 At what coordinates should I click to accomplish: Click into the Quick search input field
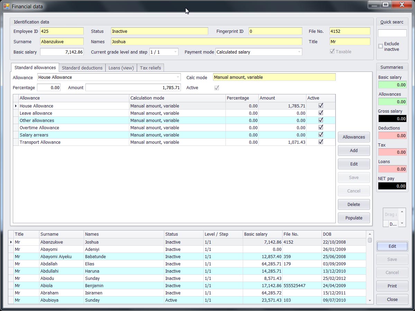[x=392, y=33]
